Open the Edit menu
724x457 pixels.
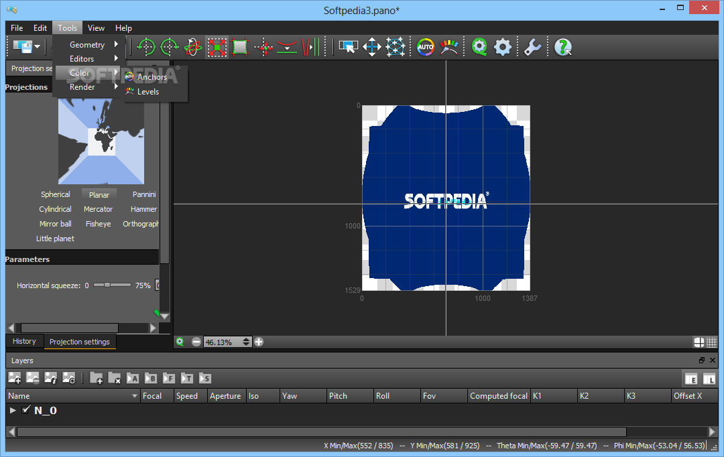coord(40,27)
